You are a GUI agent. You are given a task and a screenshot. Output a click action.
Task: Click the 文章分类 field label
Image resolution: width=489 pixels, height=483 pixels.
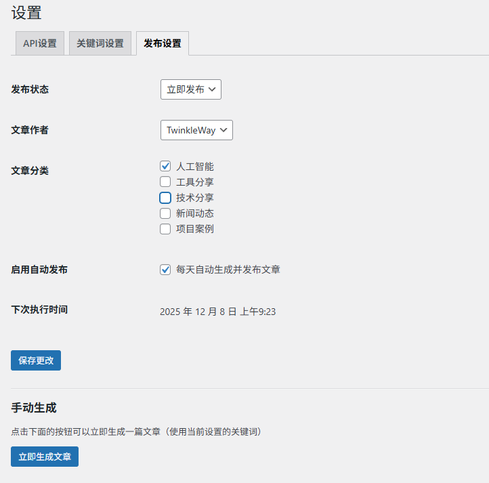click(x=30, y=171)
